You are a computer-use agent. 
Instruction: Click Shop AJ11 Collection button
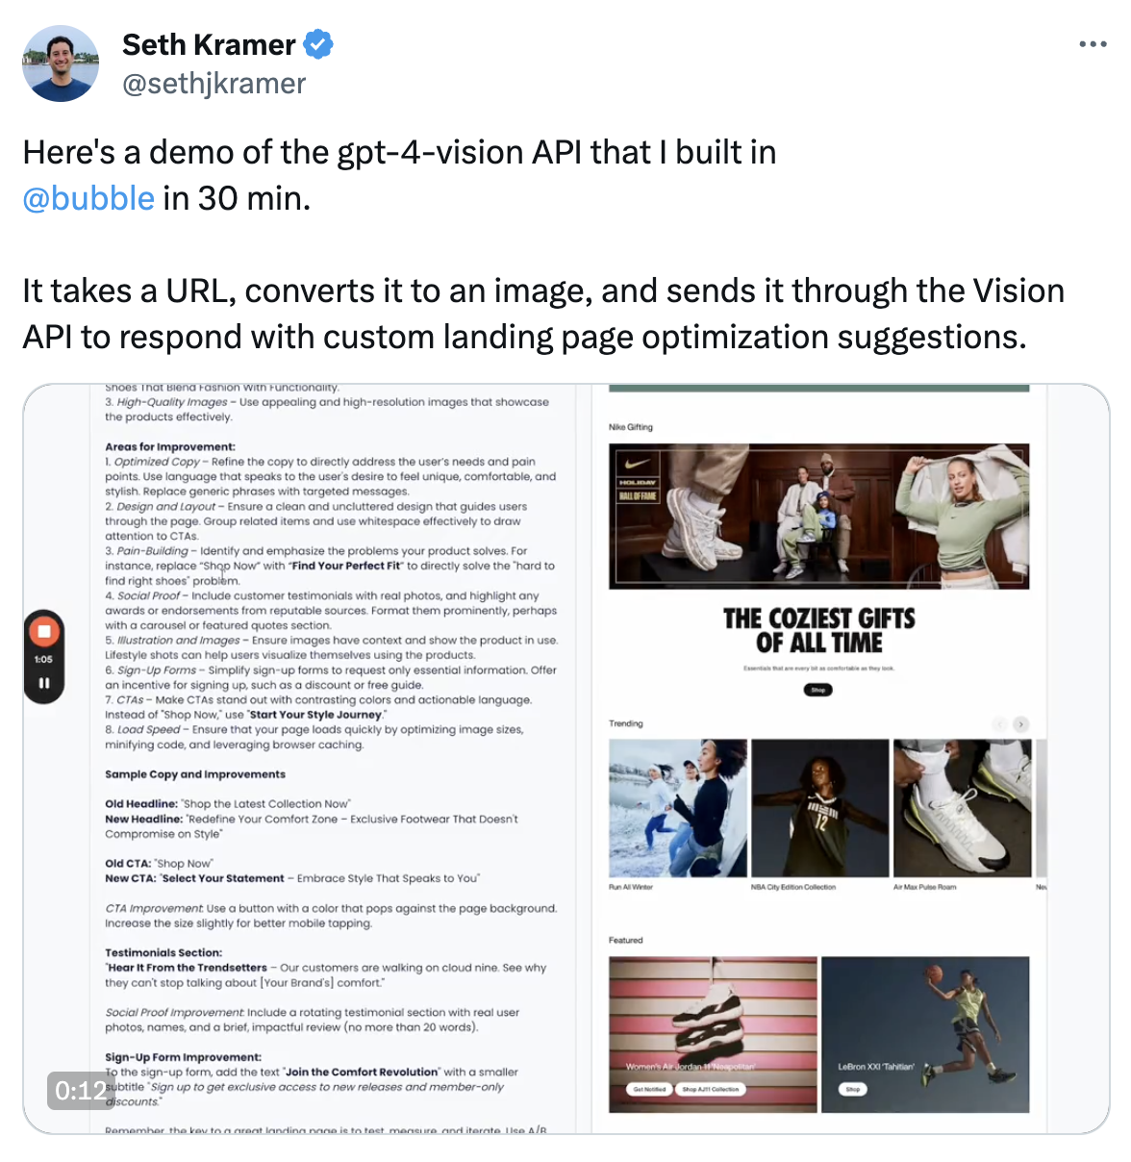(x=711, y=1089)
